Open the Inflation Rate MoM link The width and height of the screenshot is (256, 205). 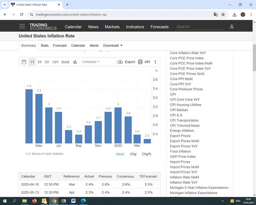coord(184,177)
